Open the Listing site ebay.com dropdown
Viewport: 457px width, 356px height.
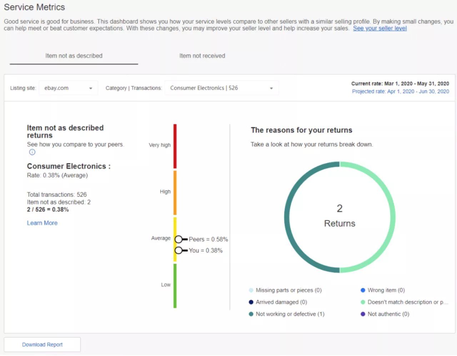68,88
